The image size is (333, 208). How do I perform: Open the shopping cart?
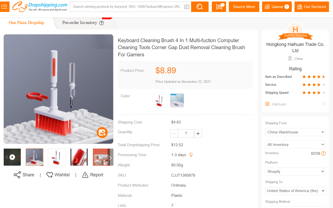coord(219,7)
